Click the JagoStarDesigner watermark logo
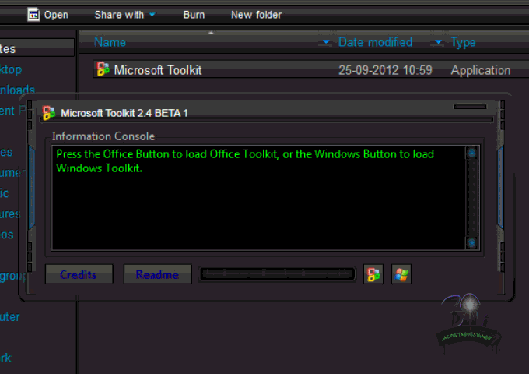The height and width of the screenshot is (374, 529). point(468,323)
